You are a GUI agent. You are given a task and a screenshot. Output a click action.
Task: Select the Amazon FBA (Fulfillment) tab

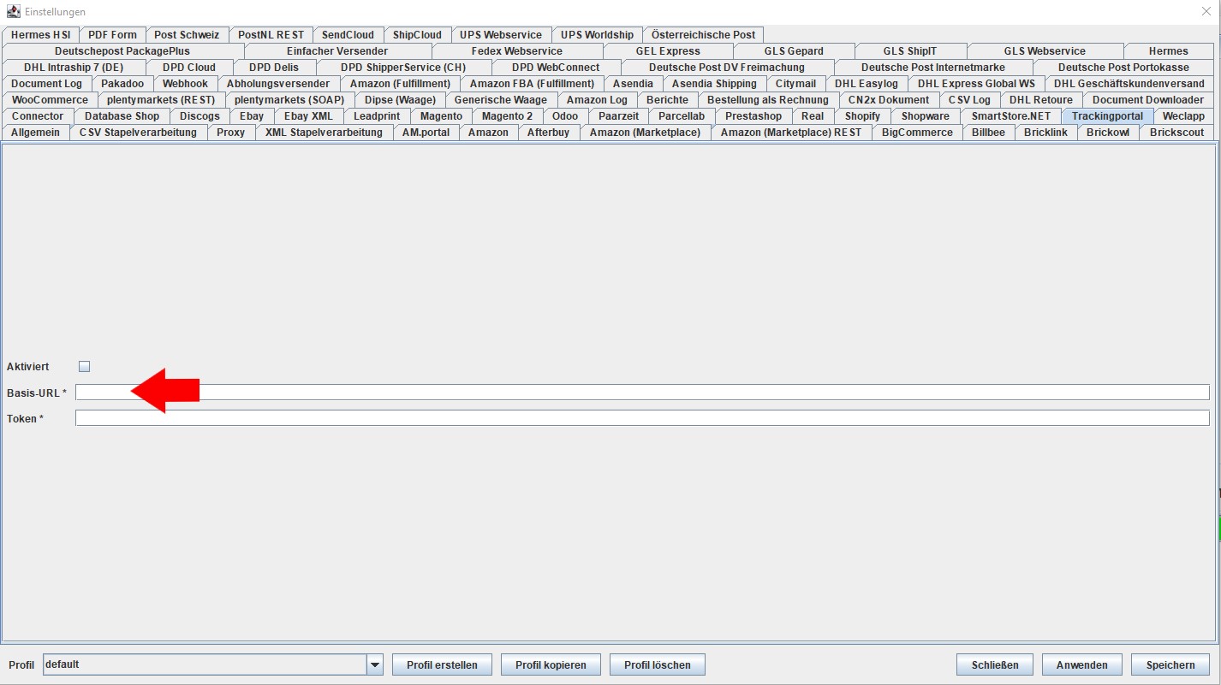[532, 84]
